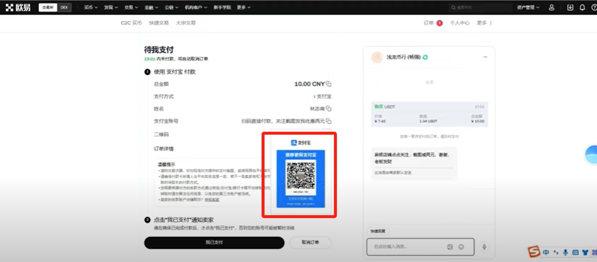597x262 pixels.
Task: Open the emoji picker in chat
Action: [x=461, y=247]
